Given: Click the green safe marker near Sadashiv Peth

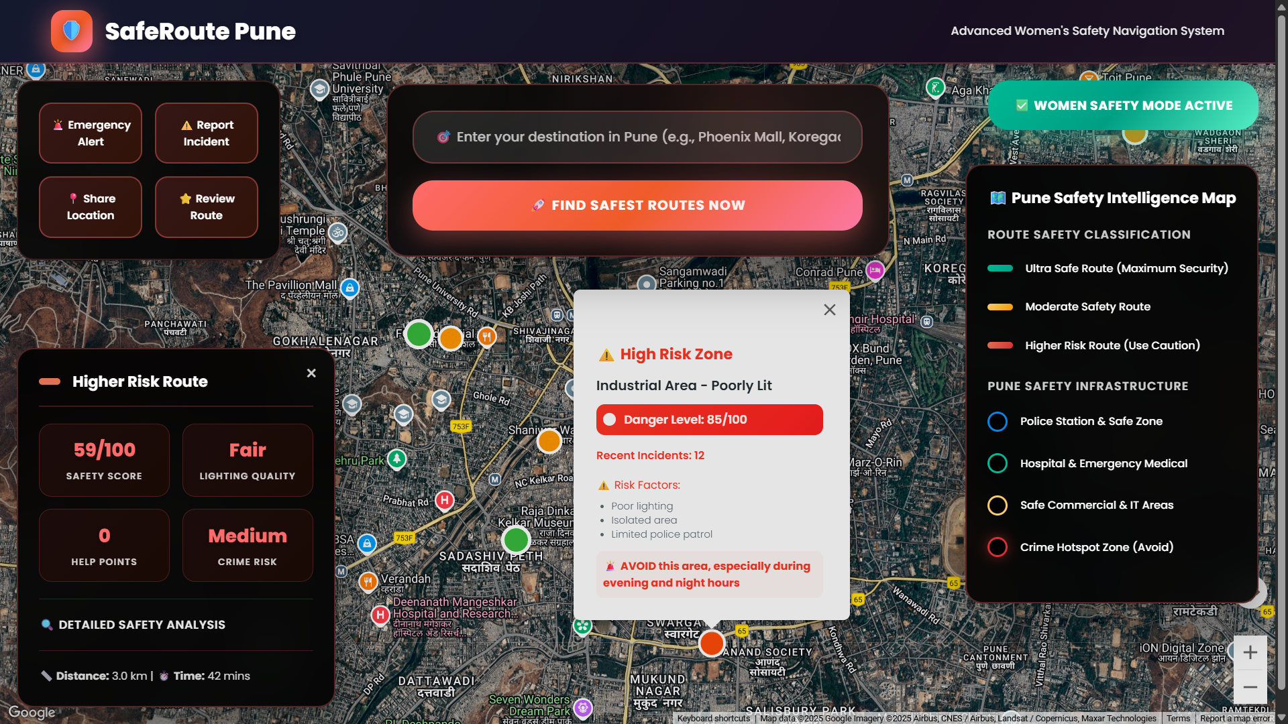Looking at the screenshot, I should (x=516, y=540).
